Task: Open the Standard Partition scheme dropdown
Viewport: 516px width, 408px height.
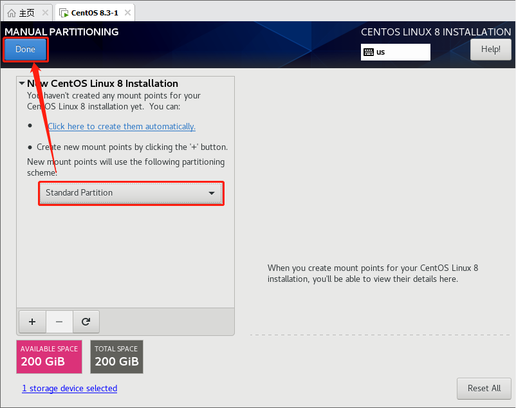Action: click(131, 193)
